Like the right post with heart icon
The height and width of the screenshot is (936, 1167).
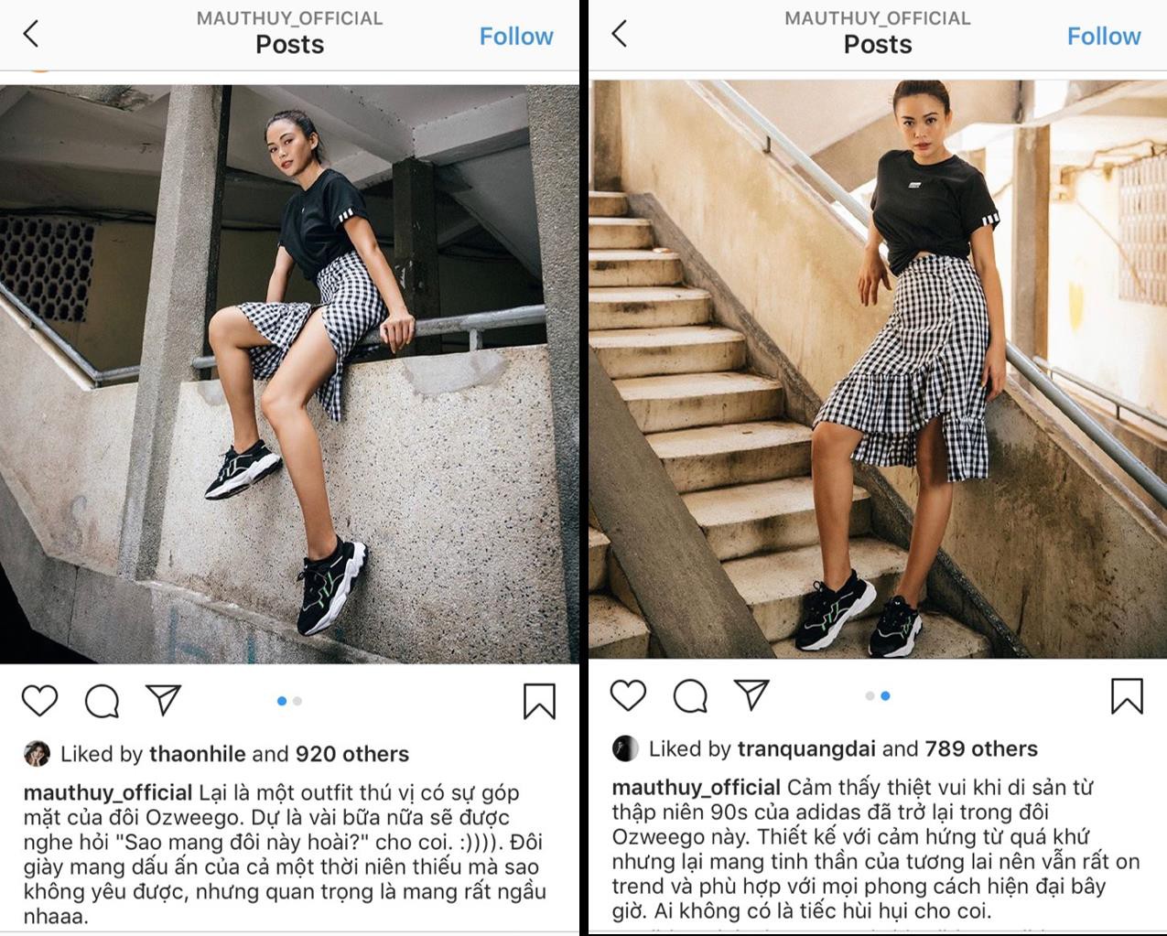click(628, 695)
